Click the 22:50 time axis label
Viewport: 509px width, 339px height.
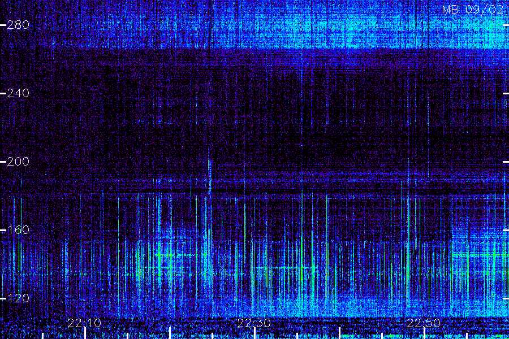pos(424,323)
